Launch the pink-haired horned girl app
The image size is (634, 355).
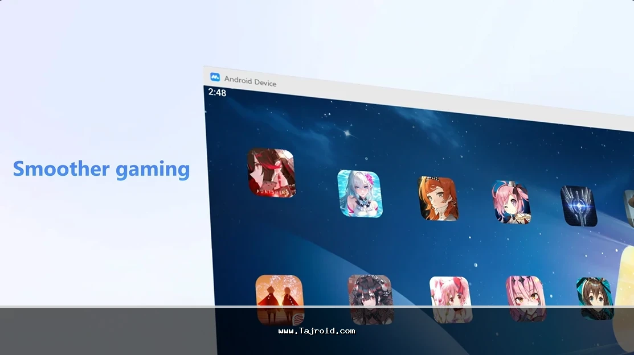(525, 299)
